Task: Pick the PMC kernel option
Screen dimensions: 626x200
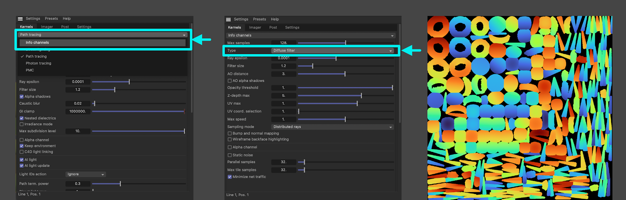Action: pyautogui.click(x=30, y=70)
